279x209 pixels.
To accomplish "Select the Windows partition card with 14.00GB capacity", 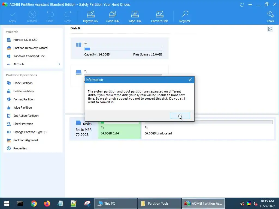I will click(x=120, y=48).
